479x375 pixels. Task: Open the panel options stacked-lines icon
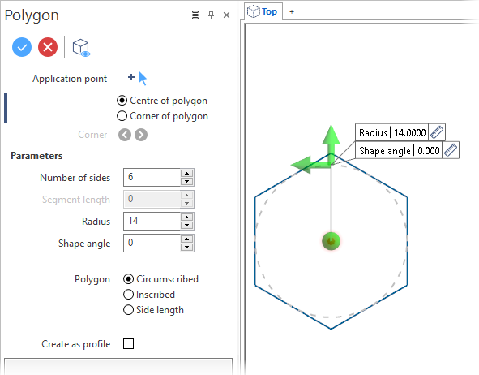tap(195, 15)
